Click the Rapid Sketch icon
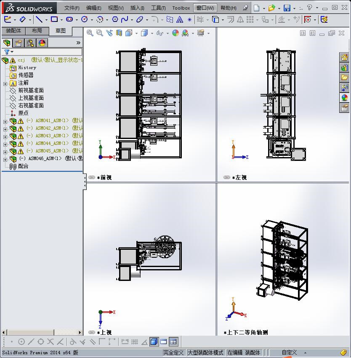Image resolution: width=351 pixels, height=358 pixels. (x=324, y=20)
